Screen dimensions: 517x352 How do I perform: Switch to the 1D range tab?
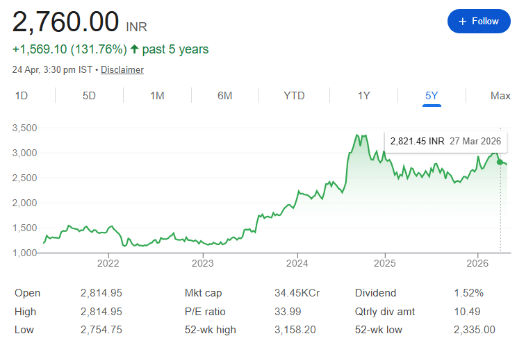click(x=22, y=96)
